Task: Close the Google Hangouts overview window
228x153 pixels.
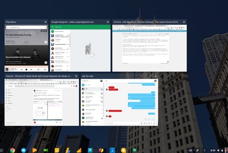Action: (x=108, y=22)
